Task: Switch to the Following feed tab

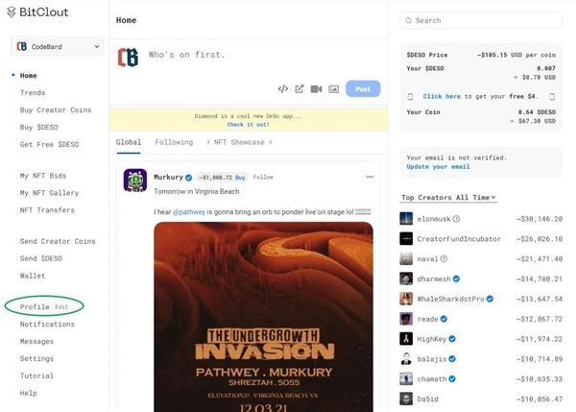Action: pyautogui.click(x=174, y=142)
